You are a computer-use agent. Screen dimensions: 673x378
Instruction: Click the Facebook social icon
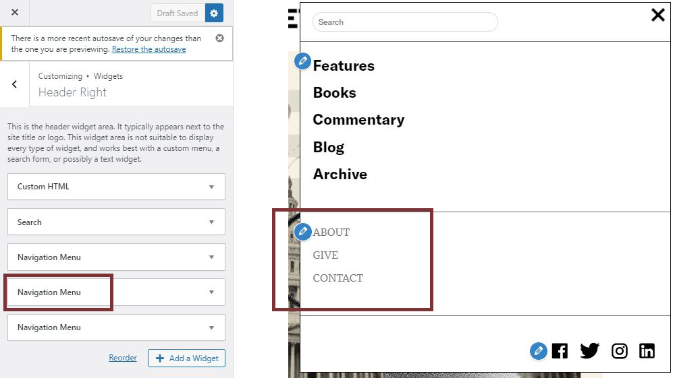pos(560,350)
